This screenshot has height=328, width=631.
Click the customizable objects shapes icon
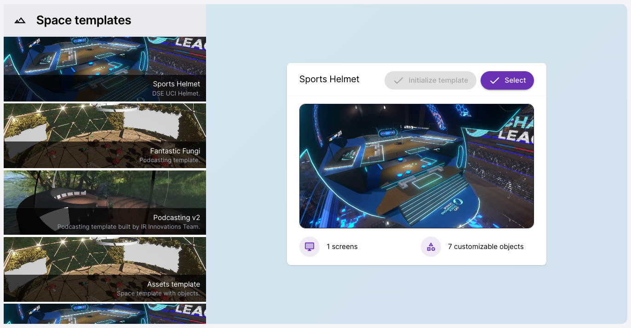pos(431,247)
